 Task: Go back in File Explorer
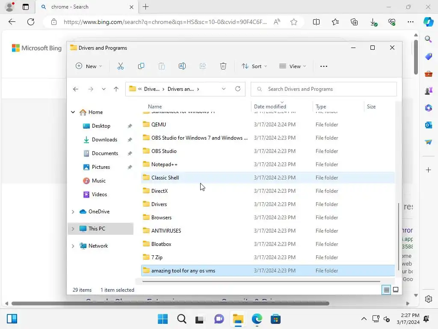76,89
